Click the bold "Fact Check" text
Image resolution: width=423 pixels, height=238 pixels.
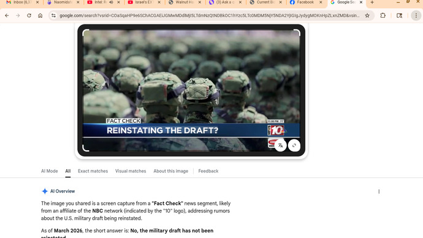(167, 204)
